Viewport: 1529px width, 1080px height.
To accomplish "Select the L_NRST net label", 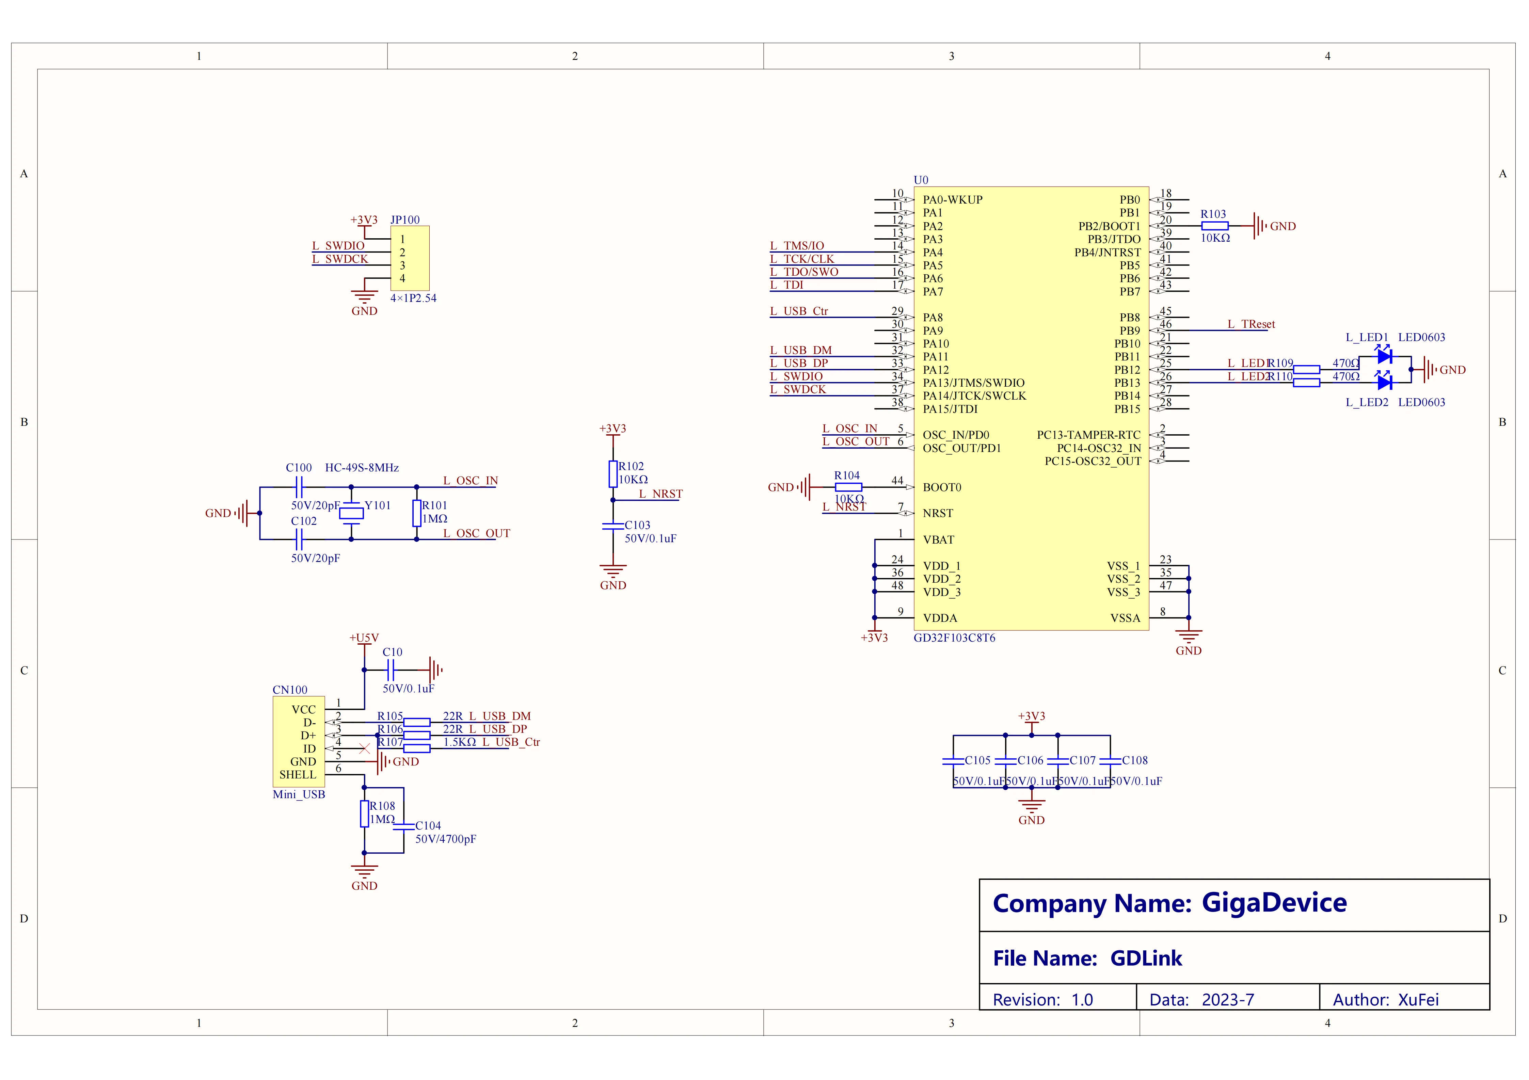I will [660, 494].
